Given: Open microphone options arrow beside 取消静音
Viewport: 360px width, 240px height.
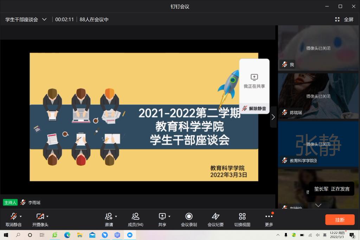Looking at the screenshot, I should pyautogui.click(x=21, y=216).
